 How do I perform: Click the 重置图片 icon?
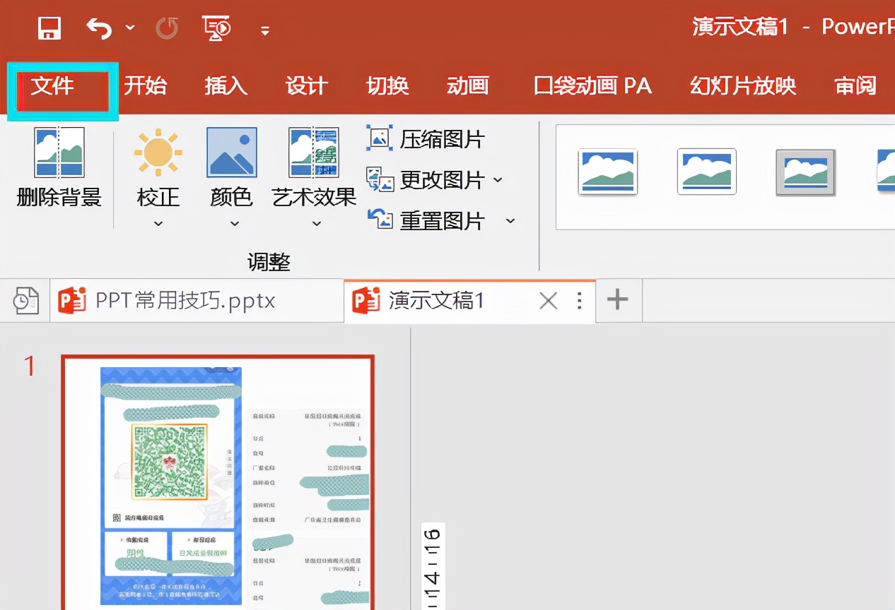pyautogui.click(x=380, y=220)
